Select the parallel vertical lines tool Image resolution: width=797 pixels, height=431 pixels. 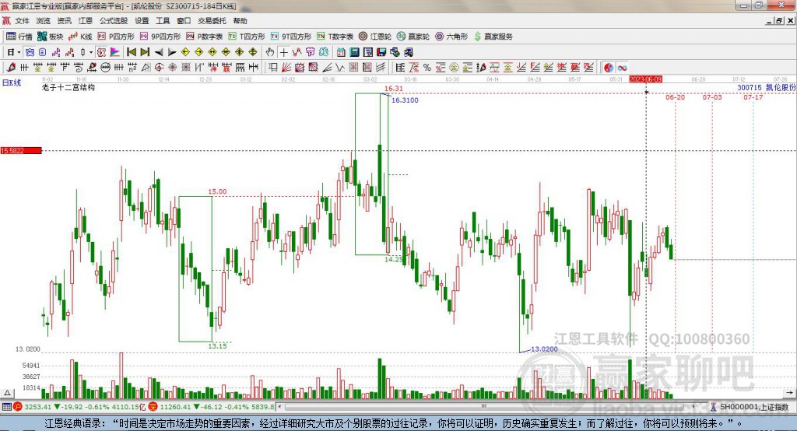118,67
